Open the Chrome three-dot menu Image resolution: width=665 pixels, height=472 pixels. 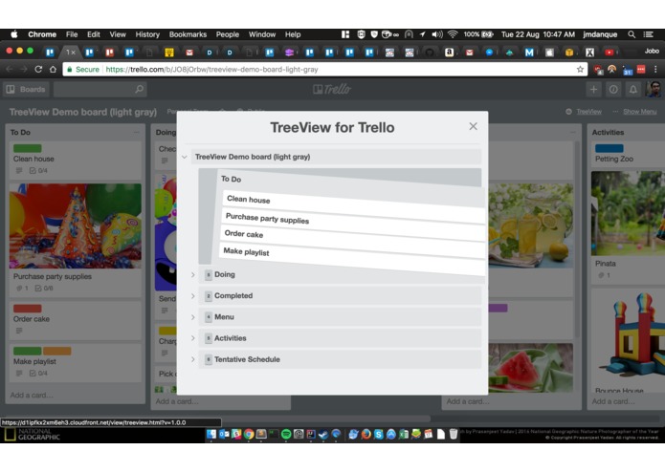[x=655, y=69]
